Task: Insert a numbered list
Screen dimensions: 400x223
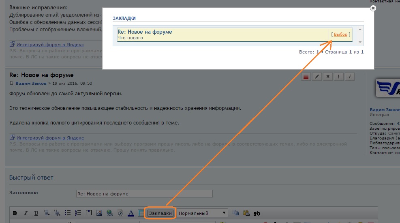Action: pyautogui.click(x=78, y=213)
